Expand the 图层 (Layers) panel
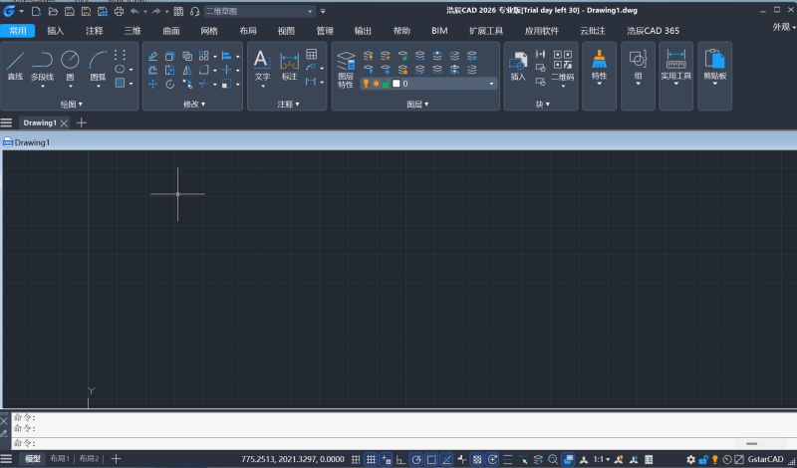797x468 pixels. tap(417, 105)
